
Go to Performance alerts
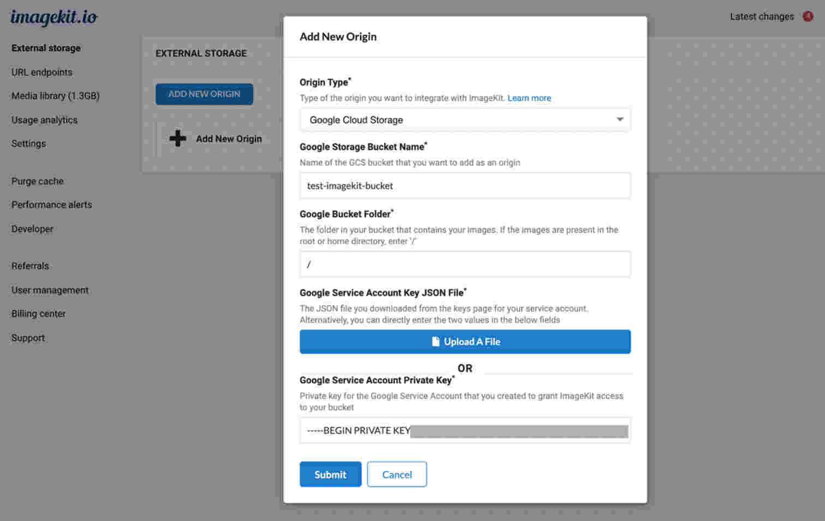(51, 204)
